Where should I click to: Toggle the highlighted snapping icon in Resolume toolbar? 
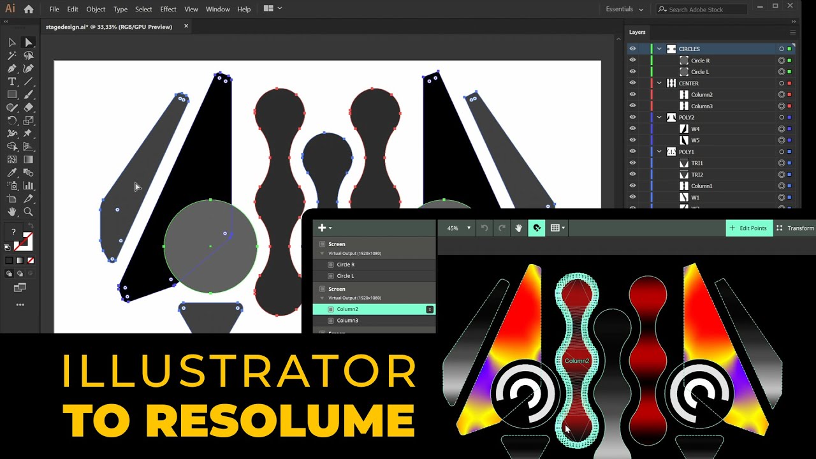coord(537,228)
